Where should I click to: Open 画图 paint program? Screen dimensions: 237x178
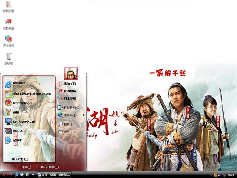click(12, 112)
